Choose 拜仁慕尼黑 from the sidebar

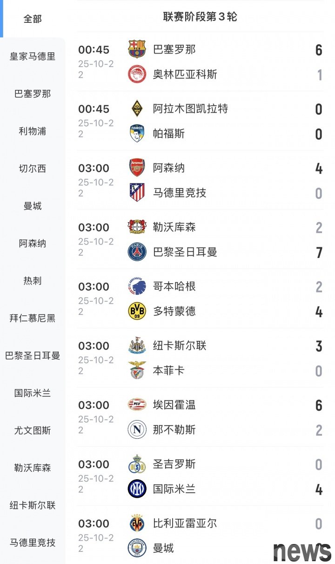coord(33,319)
